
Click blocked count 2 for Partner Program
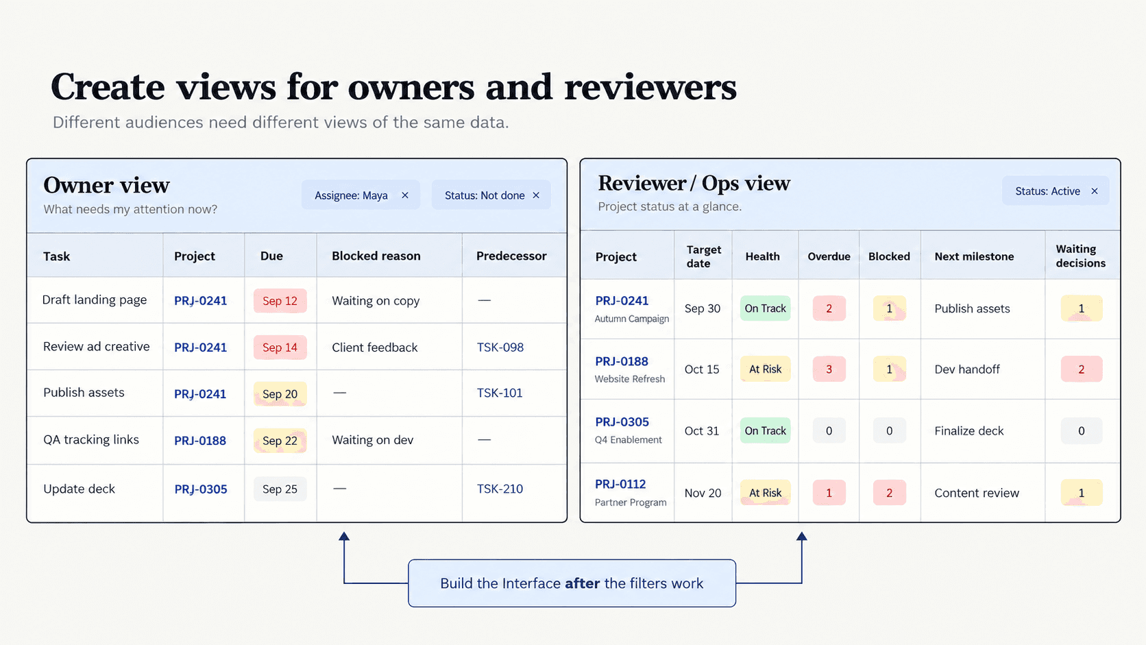889,493
